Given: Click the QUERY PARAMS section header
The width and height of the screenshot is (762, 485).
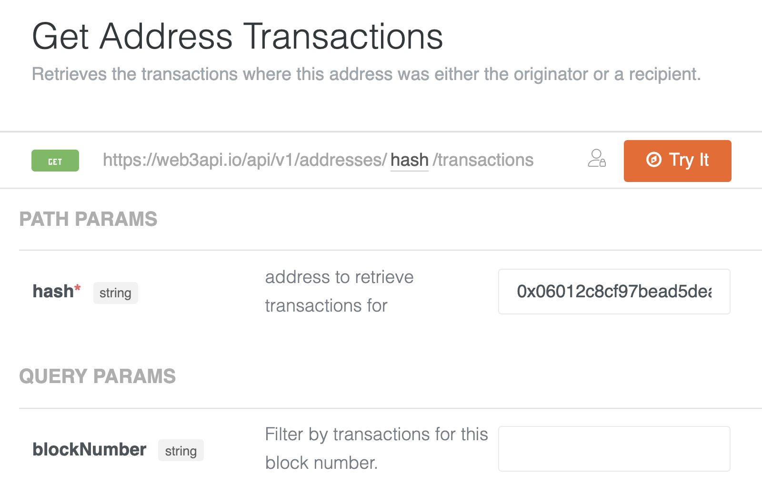Looking at the screenshot, I should (97, 376).
